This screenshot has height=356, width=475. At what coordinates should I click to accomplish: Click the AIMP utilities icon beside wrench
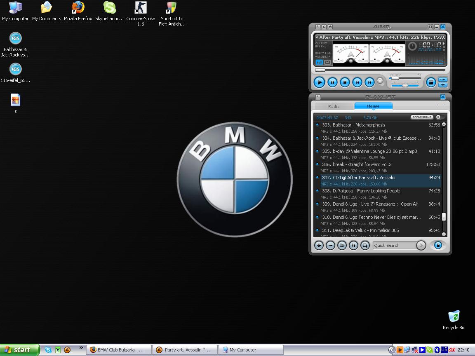(x=330, y=27)
